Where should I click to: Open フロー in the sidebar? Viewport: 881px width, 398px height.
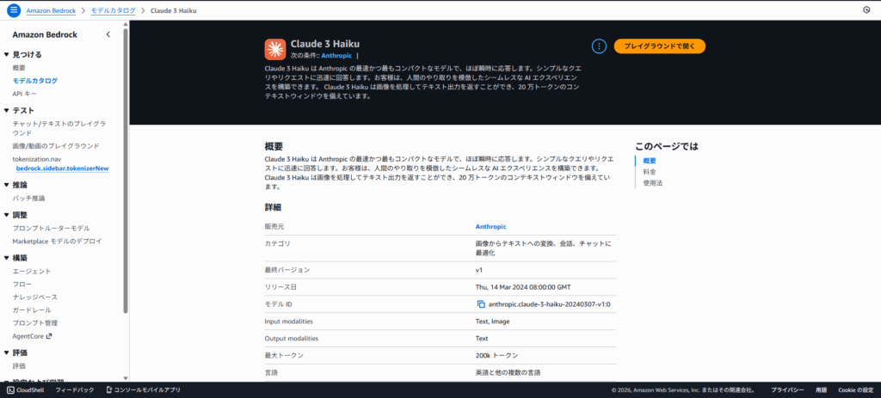[22, 284]
